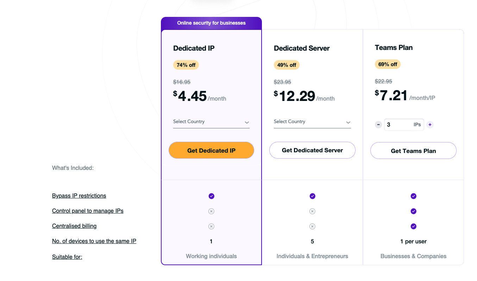Screen dimensions: 477x281
Task: Click the Bypass IP restrictions checkmark under Dedicated IP
Action: [x=211, y=196]
